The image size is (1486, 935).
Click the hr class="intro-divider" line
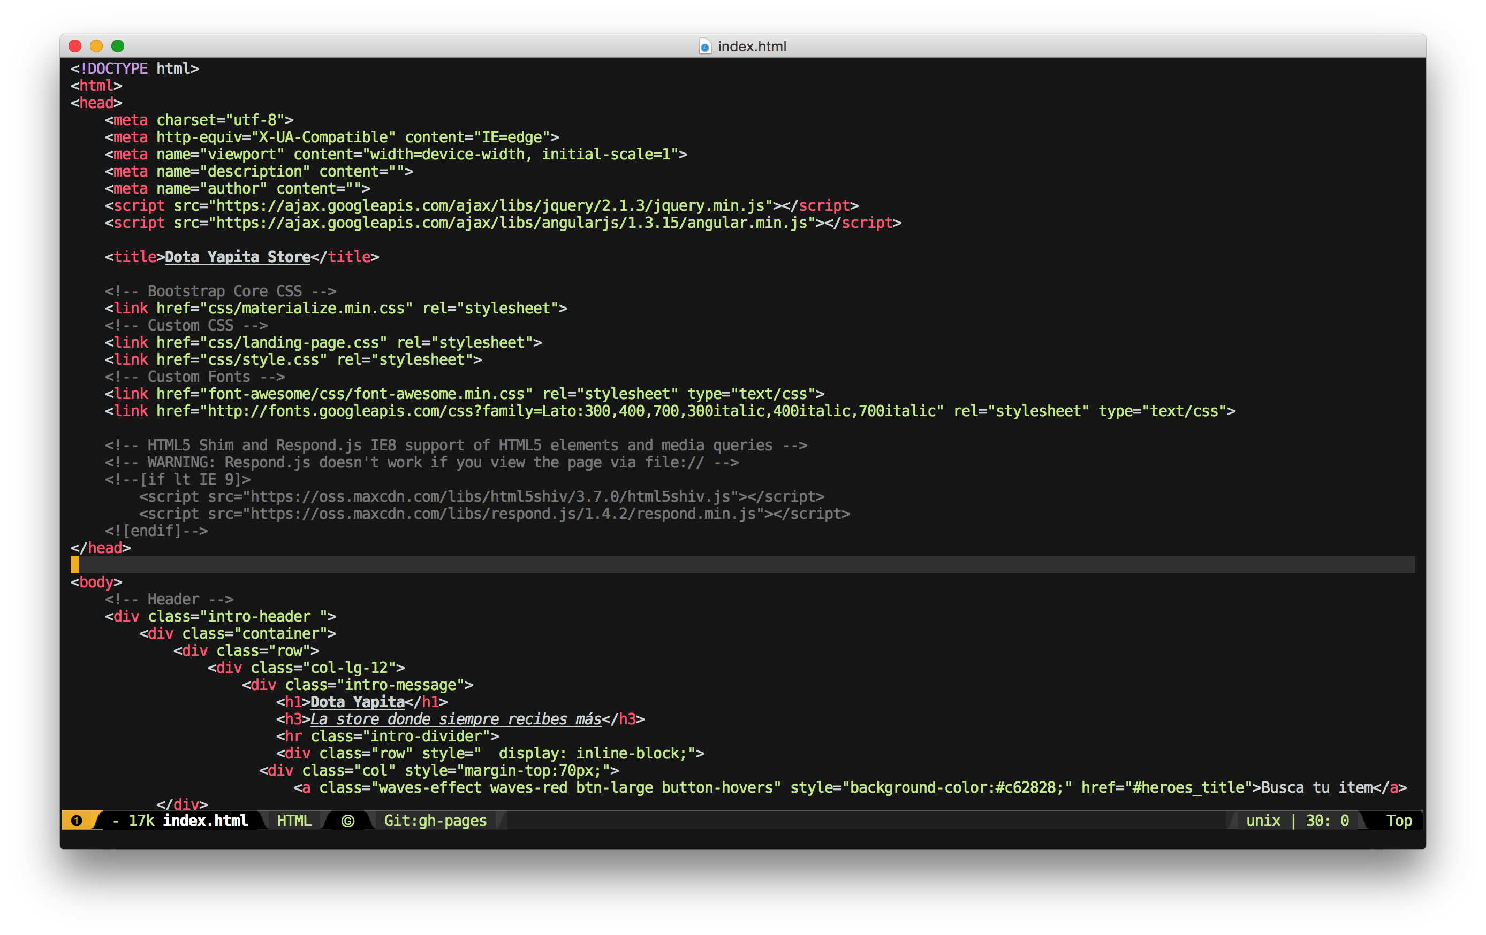(x=388, y=737)
